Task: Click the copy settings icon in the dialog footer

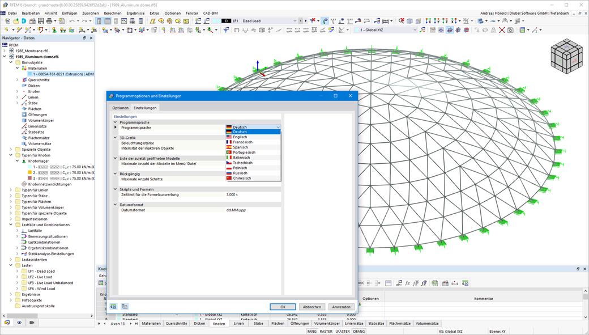Action: pos(125,307)
